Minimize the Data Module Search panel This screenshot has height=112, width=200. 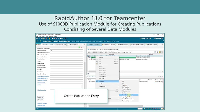(82, 44)
